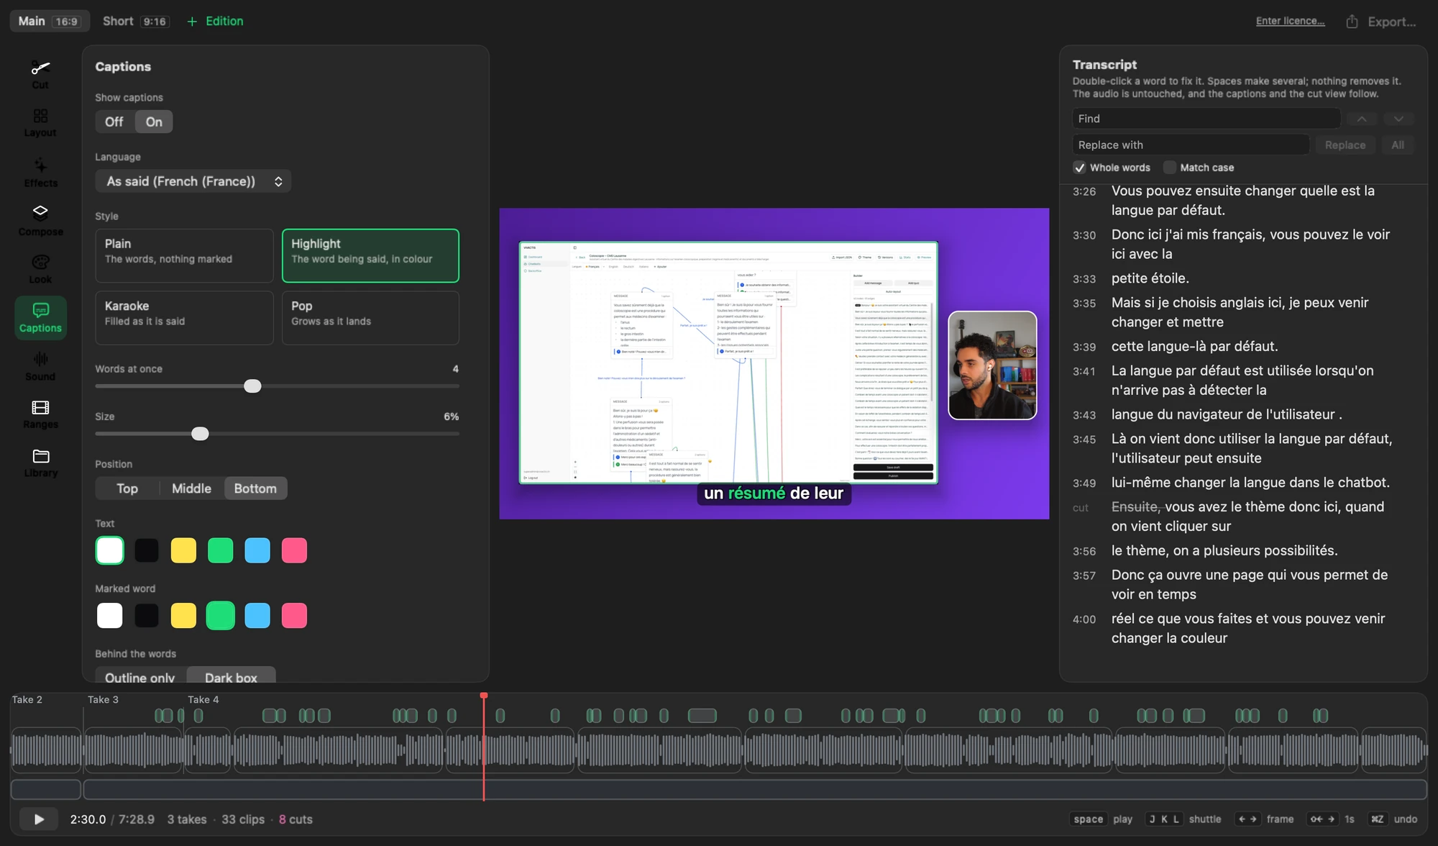Select the Karaoke caption style

184,318
